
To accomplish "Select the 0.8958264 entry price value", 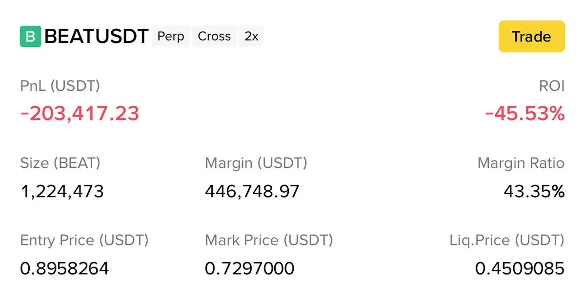I will pos(64,268).
